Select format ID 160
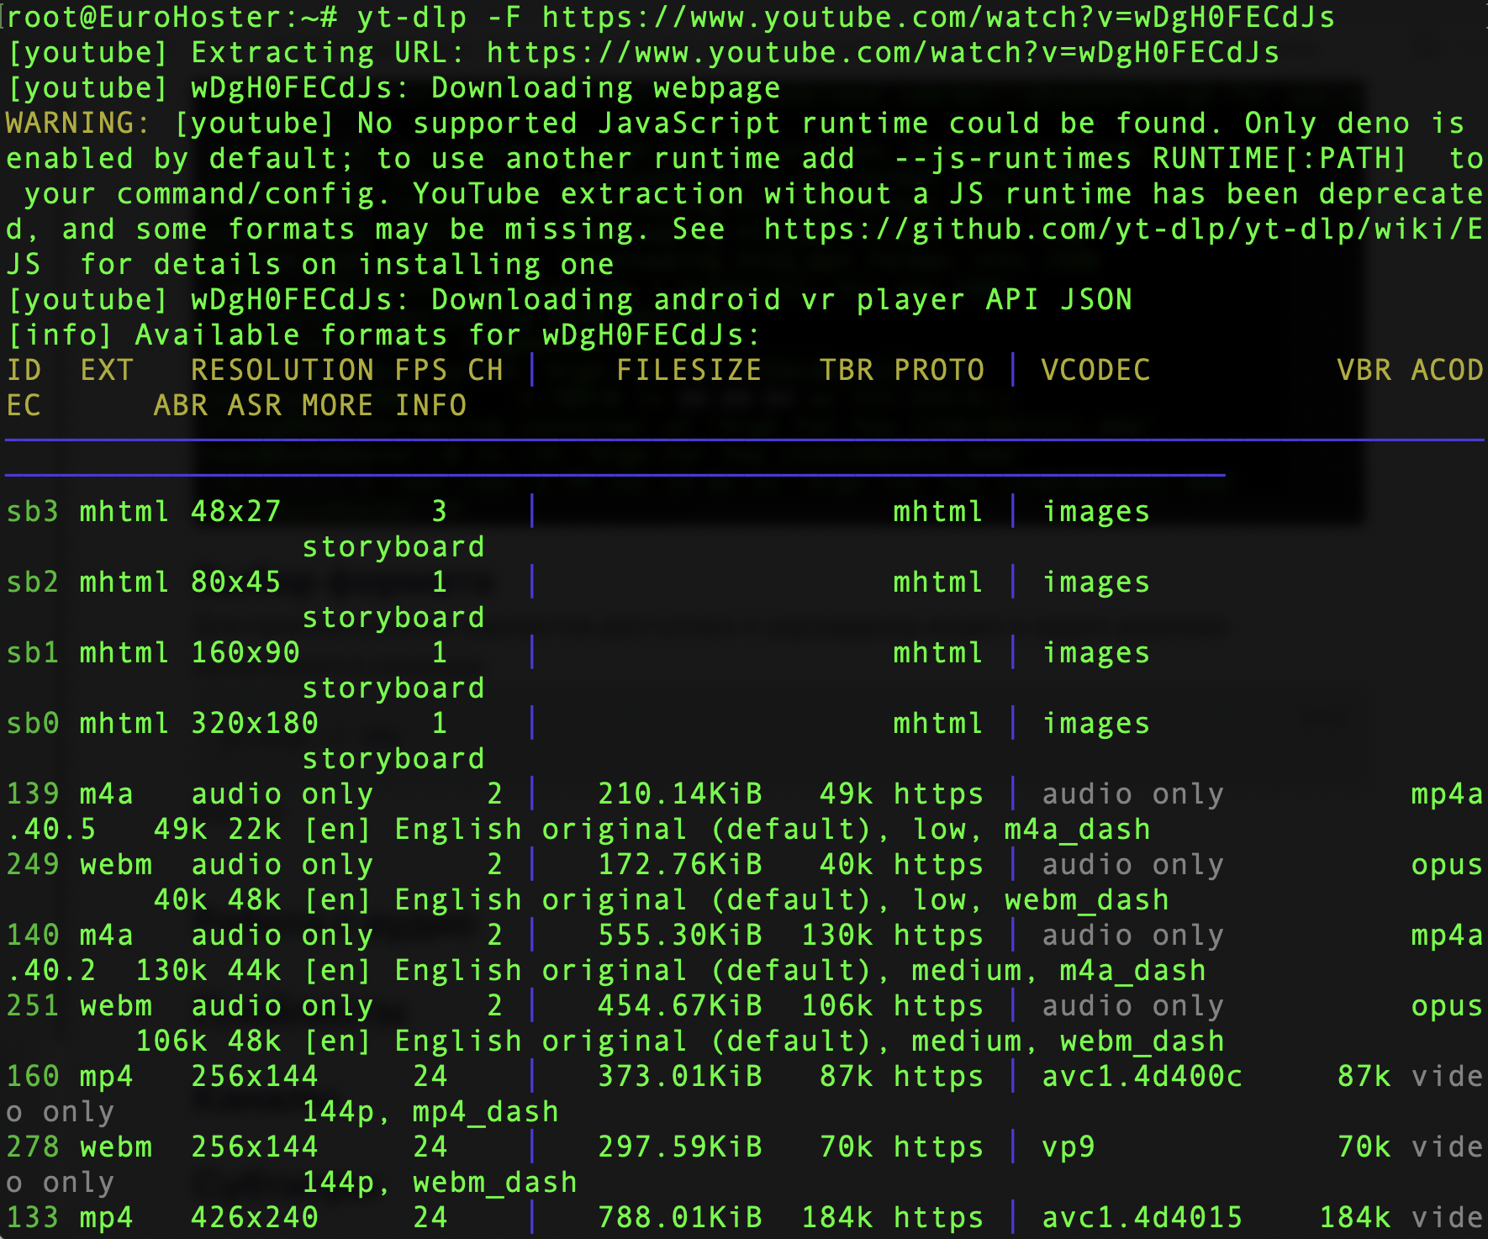Image resolution: width=1488 pixels, height=1239 pixels. [x=33, y=1076]
